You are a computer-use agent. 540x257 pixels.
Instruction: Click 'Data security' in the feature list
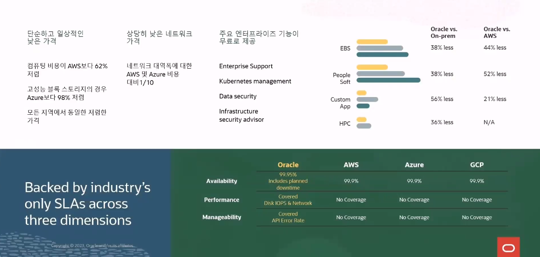238,96
